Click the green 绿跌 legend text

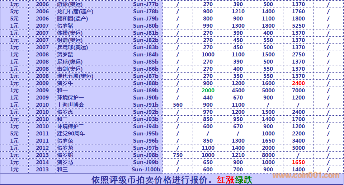point(244,180)
